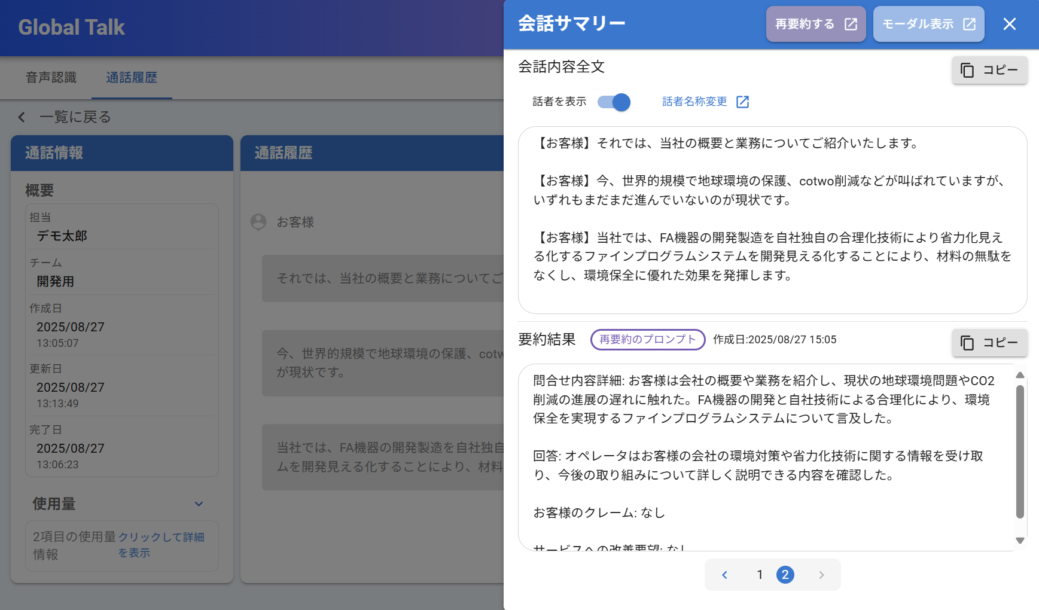
Task: Open クリックして詳細を表示 usage link
Action: pyautogui.click(x=161, y=545)
